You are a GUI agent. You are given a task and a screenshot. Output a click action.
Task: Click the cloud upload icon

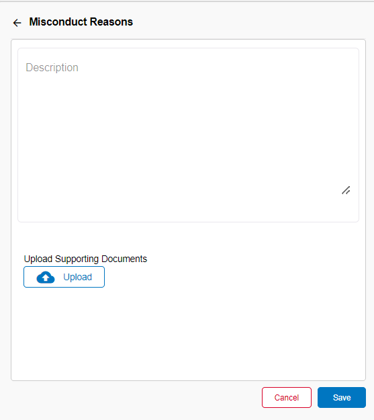(46, 278)
